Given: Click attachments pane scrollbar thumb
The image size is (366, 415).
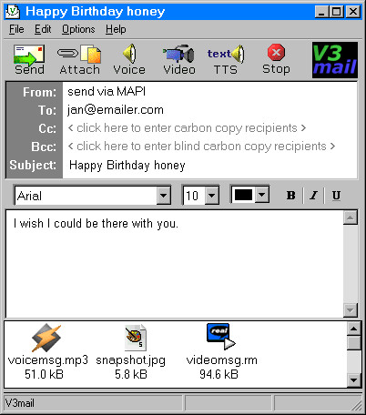Looking at the screenshot, I should click(x=354, y=342).
